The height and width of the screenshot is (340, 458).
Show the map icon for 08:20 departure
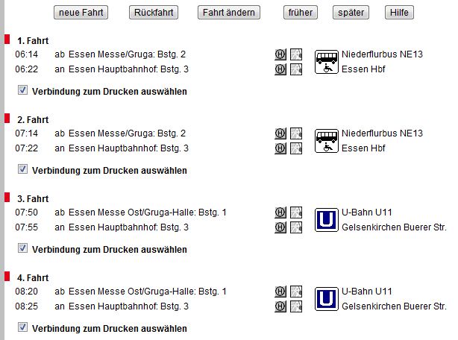[295, 292]
